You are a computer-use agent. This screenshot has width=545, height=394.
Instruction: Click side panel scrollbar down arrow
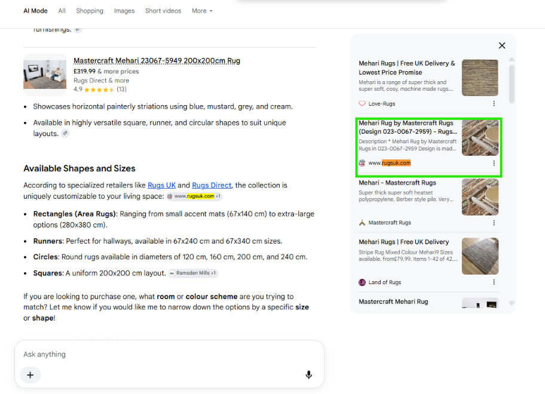pos(512,303)
